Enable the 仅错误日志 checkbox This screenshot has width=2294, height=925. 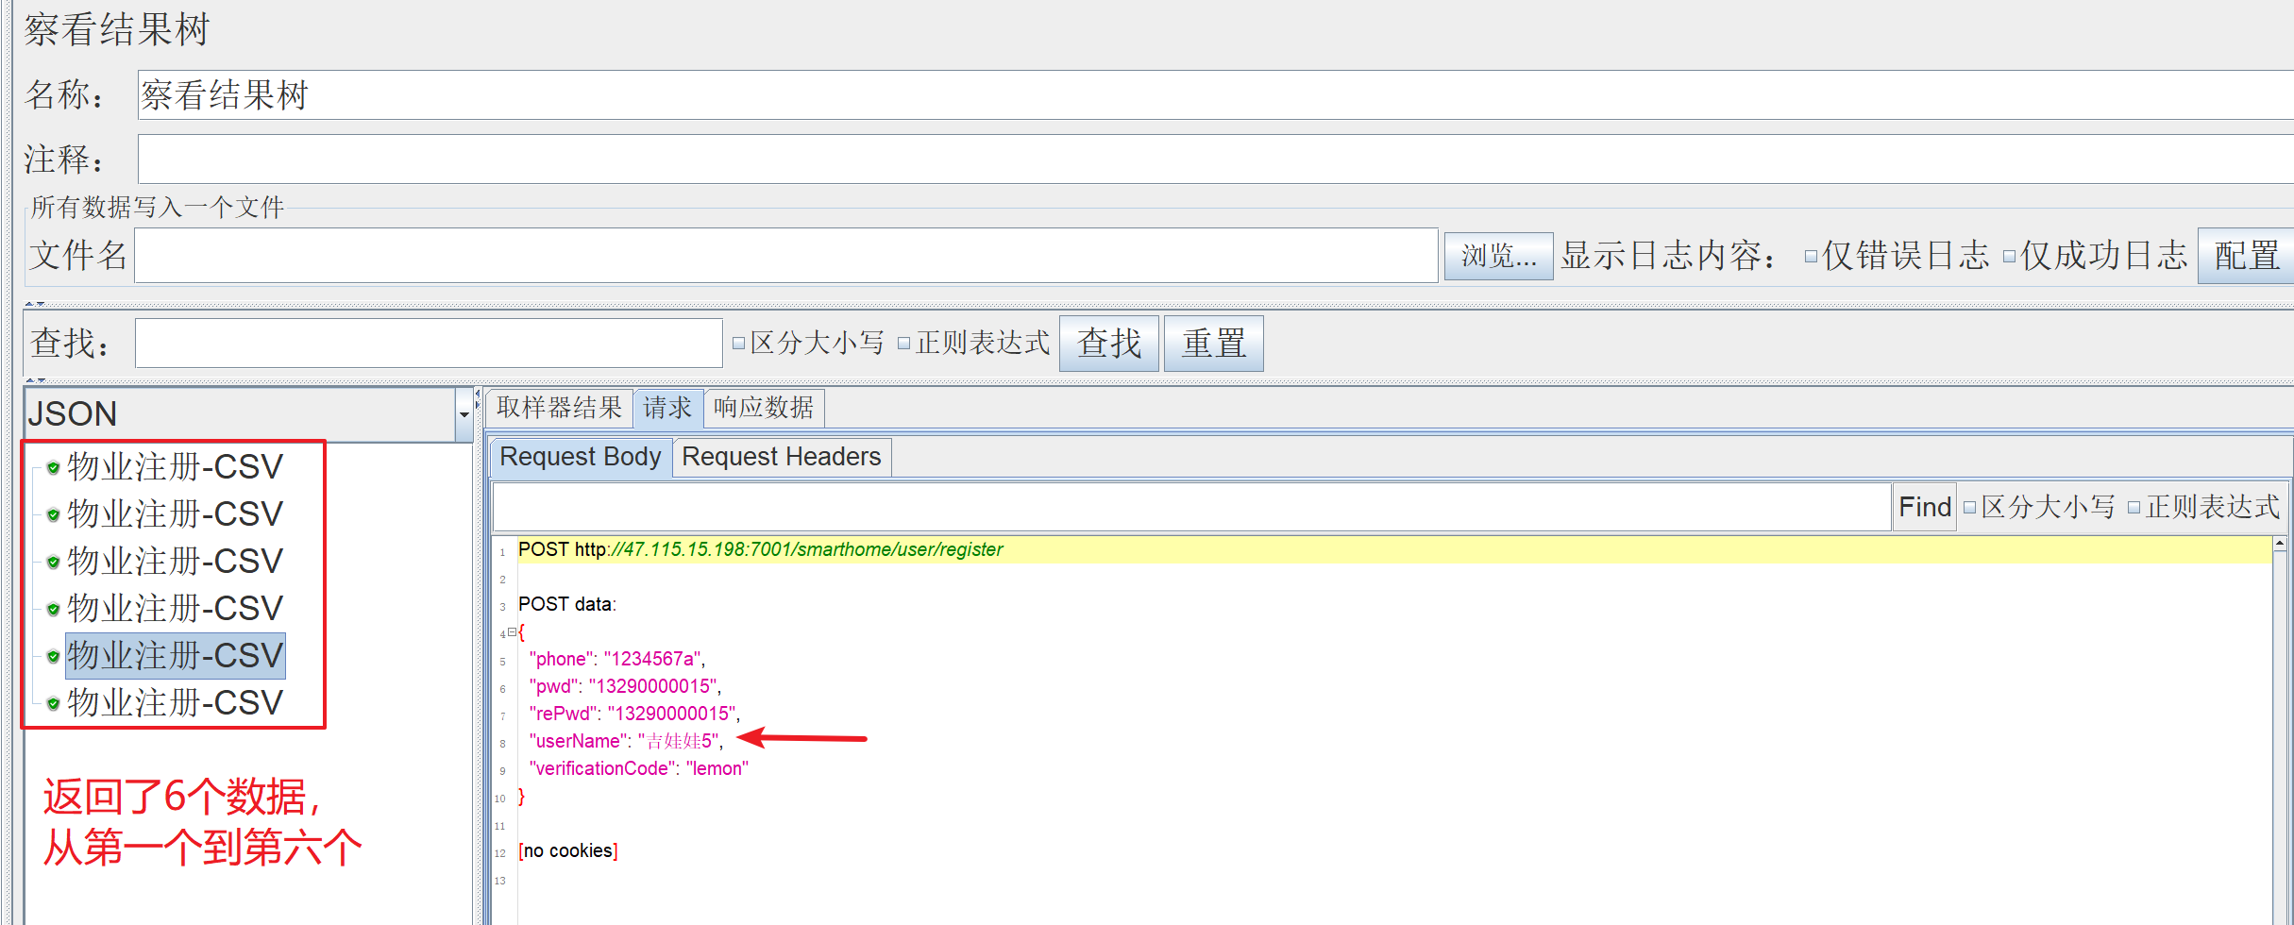[1811, 256]
